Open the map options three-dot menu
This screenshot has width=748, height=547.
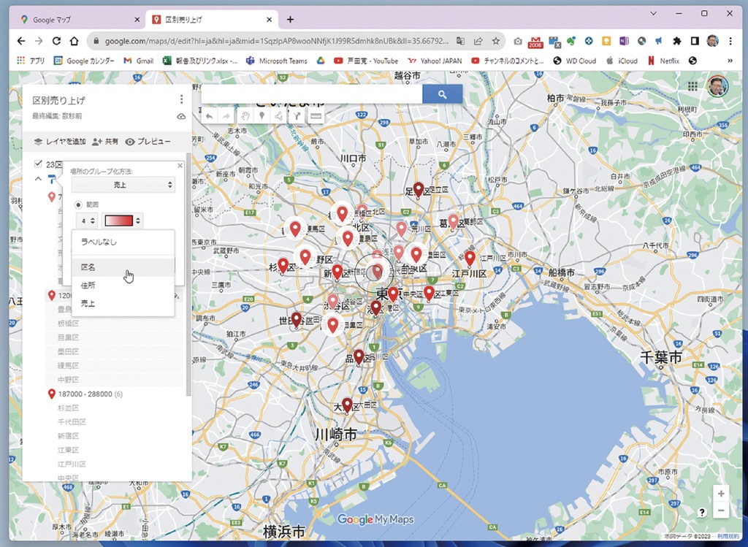[x=181, y=99]
